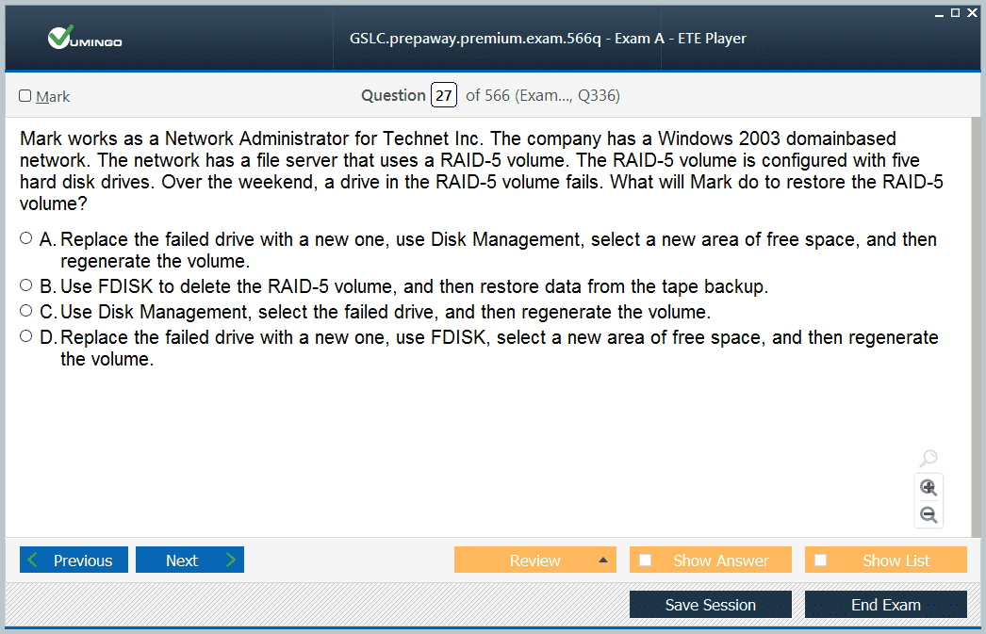Click the 'Question' label
Image resolution: width=986 pixels, height=634 pixels.
394,95
